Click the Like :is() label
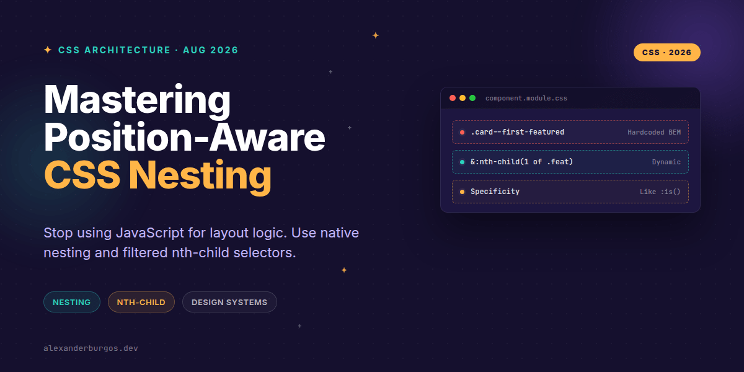 (x=660, y=192)
